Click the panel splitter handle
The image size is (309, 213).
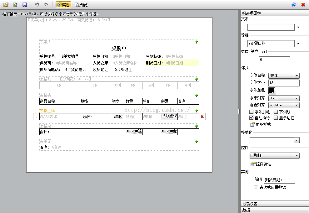pyautogui.click(x=239, y=112)
